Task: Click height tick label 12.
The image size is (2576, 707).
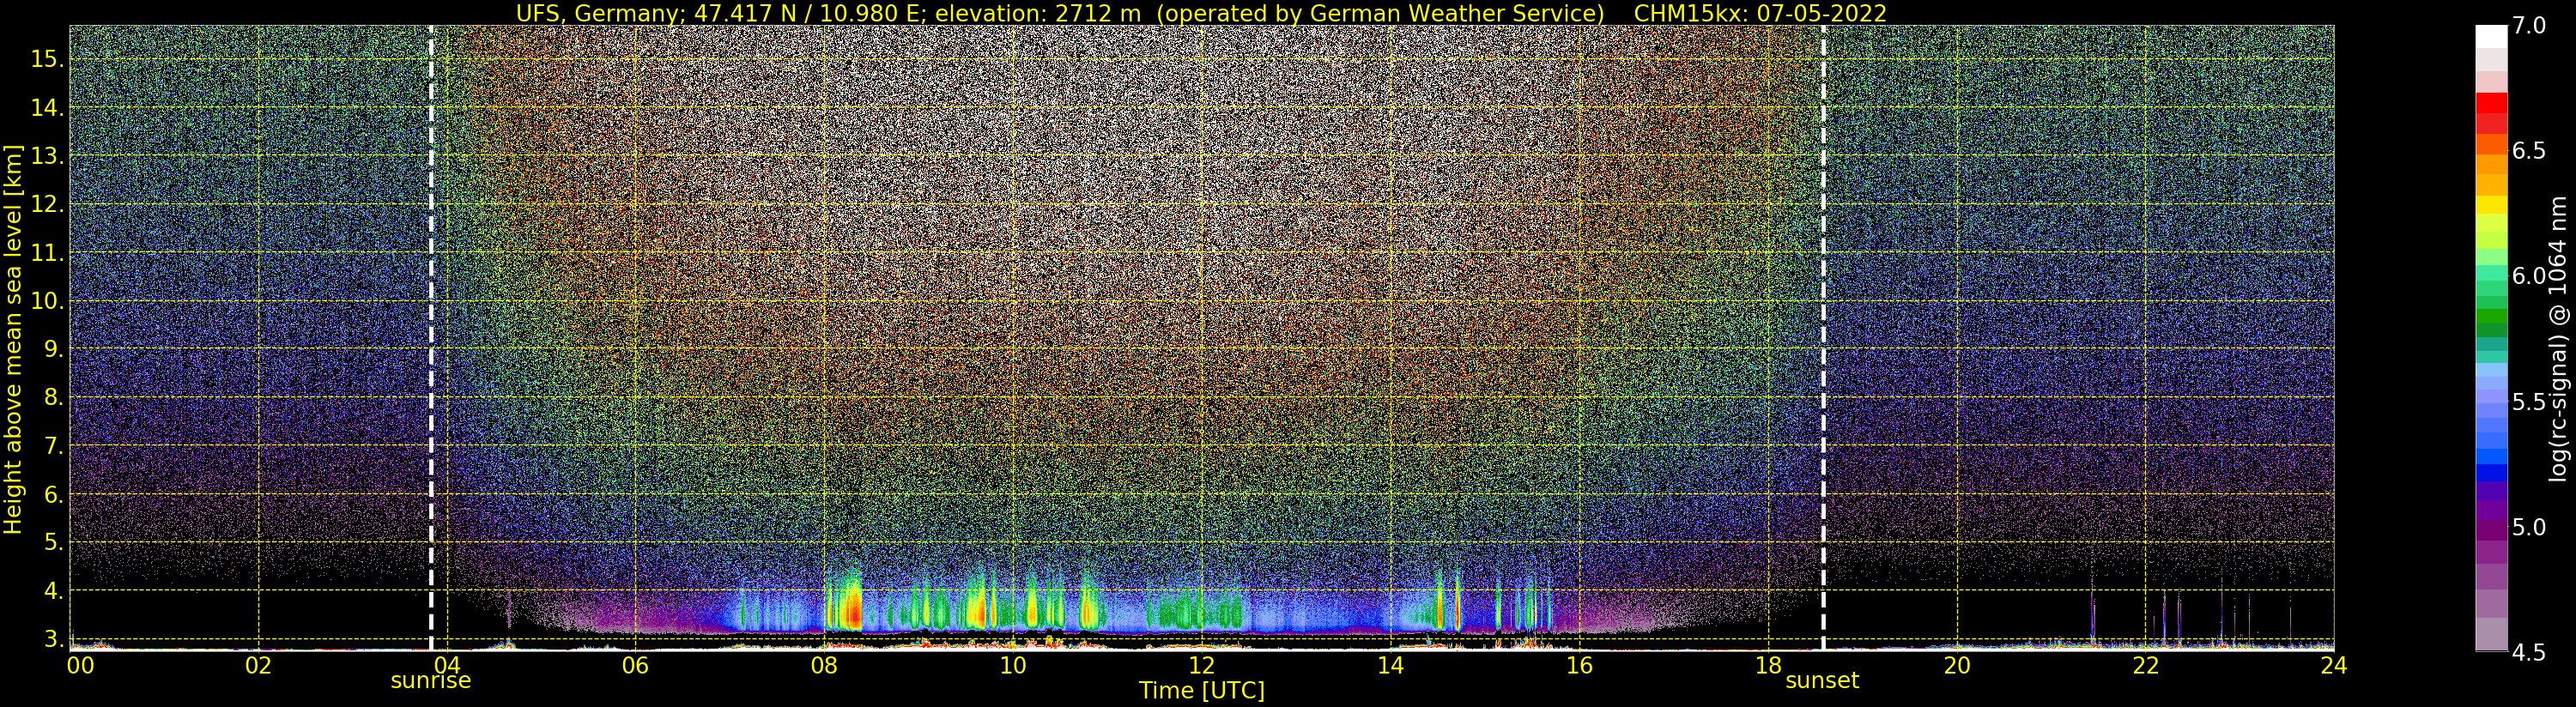Action: [47, 204]
